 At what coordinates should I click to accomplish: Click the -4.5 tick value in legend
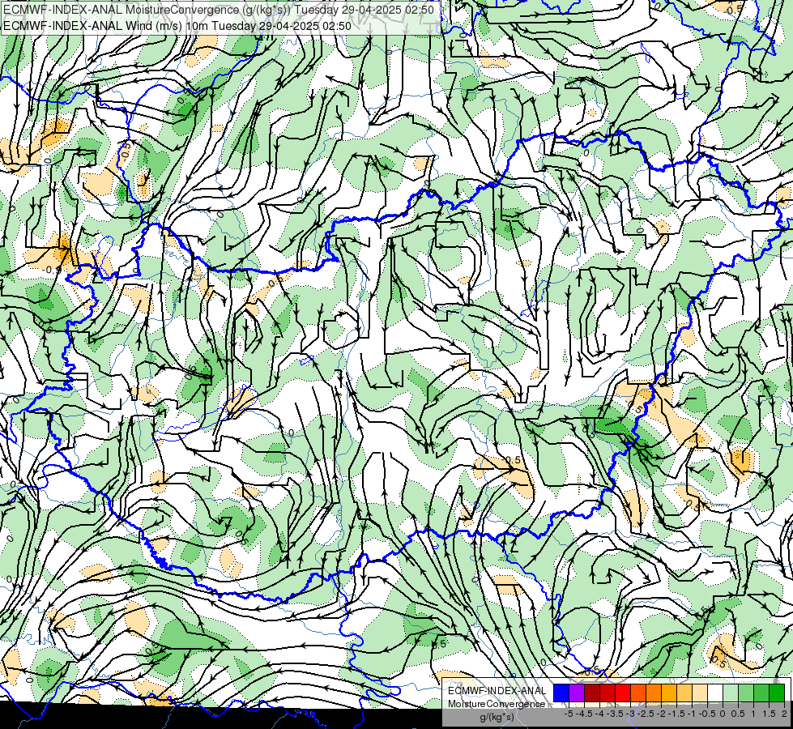(x=584, y=714)
